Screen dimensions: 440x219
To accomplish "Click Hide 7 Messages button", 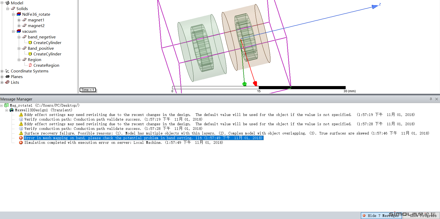I will click(x=381, y=216).
